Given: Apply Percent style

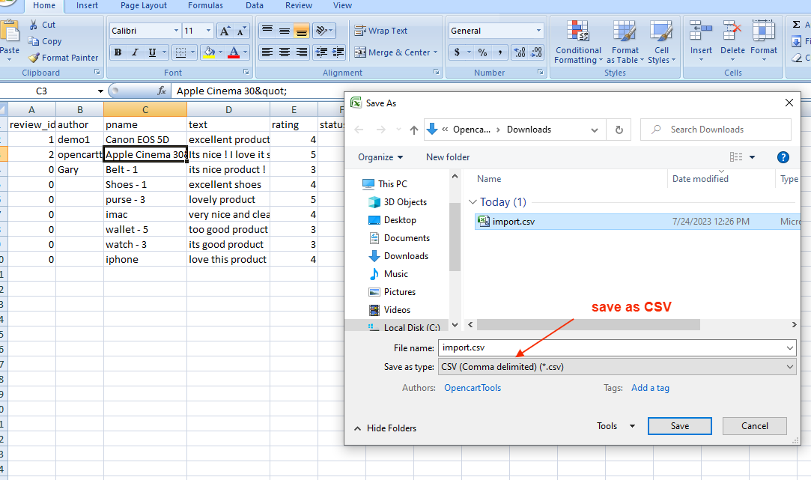Looking at the screenshot, I should [482, 52].
